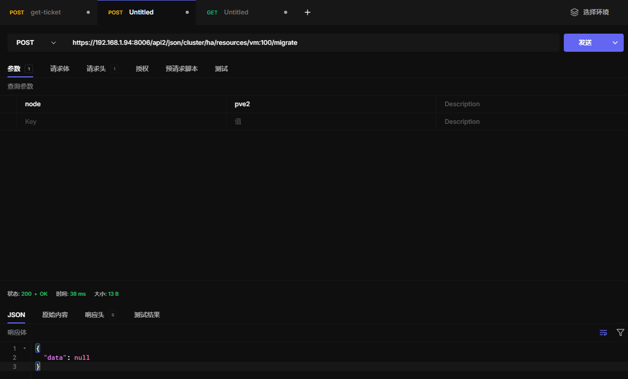Open the 预请求脚本 pre-request script tab
This screenshot has width=628, height=379.
tap(181, 69)
